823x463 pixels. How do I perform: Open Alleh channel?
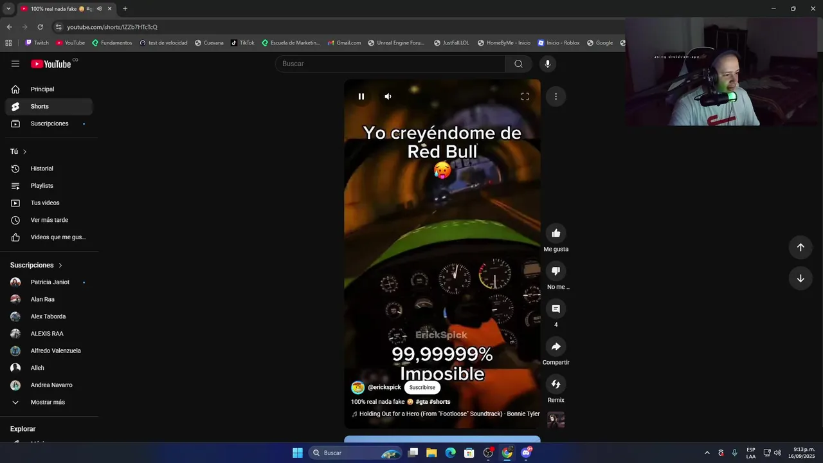49,368
